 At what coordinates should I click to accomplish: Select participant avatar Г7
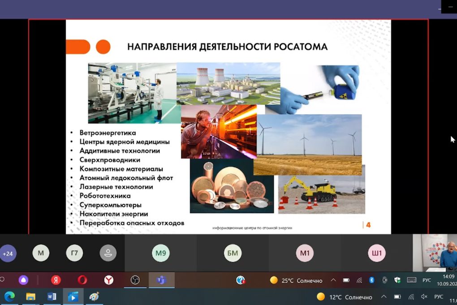[74, 253]
